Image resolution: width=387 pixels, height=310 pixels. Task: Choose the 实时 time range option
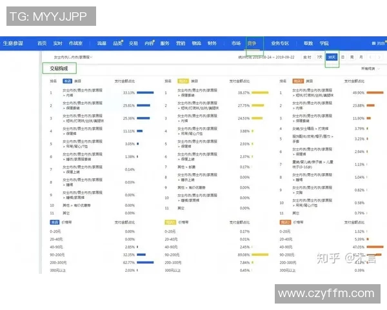tap(308, 57)
